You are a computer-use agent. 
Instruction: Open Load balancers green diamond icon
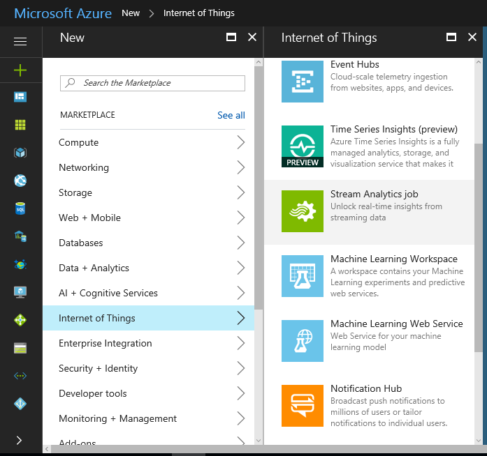tap(20, 320)
